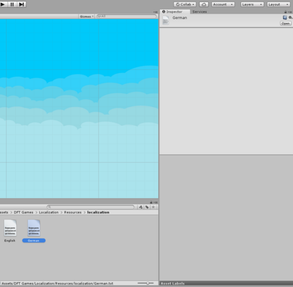293x287 pixels.
Task: Open the Layout dropdown
Action: tap(278, 4)
